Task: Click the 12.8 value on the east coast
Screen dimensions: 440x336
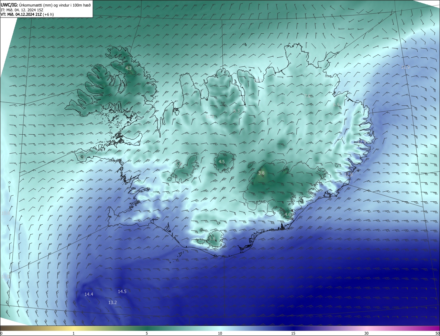Action: coord(349,175)
